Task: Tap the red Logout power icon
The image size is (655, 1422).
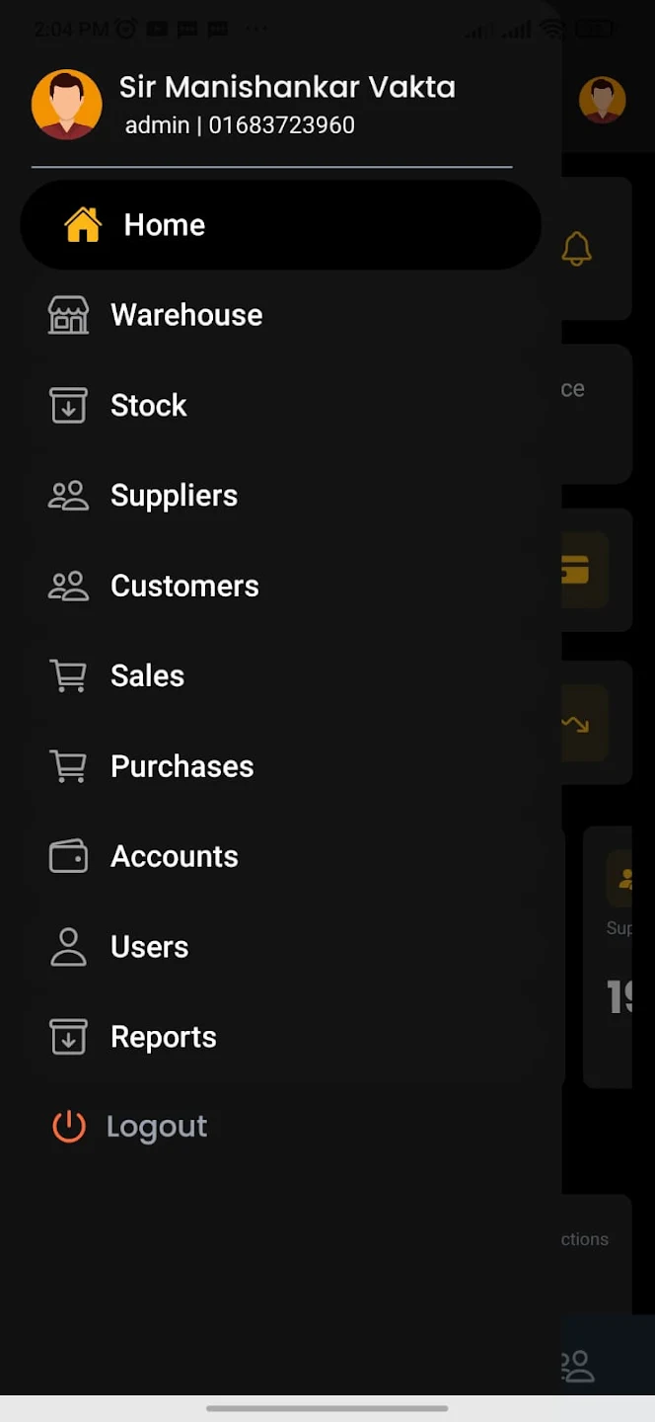Action: coord(68,1127)
